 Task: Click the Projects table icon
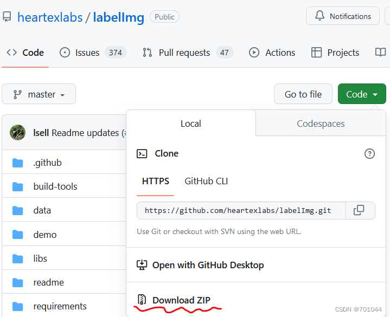pos(316,53)
